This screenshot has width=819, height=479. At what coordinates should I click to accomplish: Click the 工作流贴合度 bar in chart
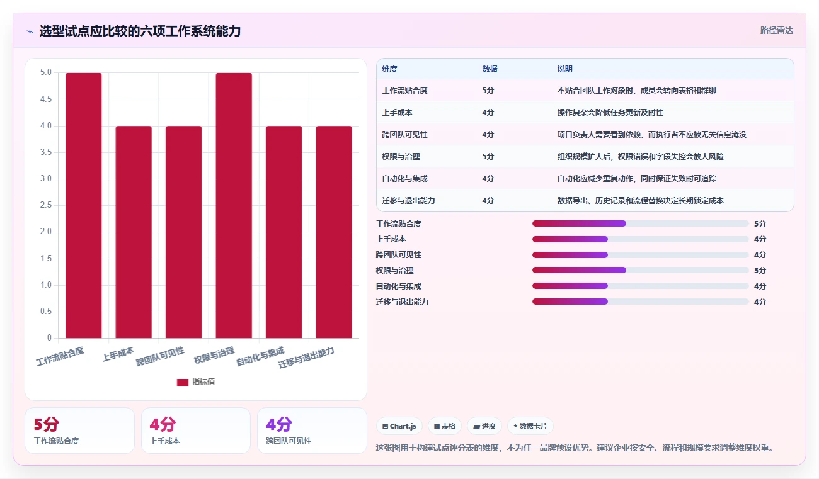point(84,205)
